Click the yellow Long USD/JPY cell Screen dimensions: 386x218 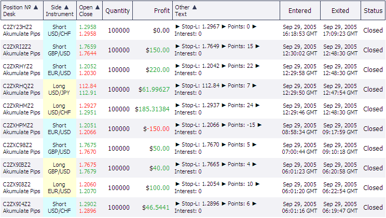coord(60,89)
